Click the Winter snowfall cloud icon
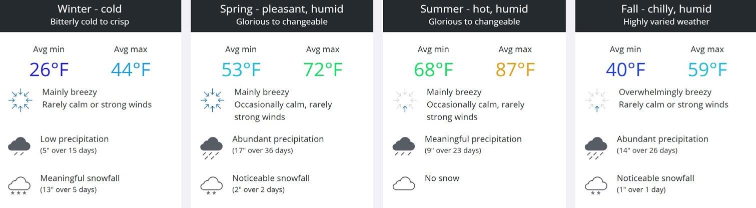The height and width of the screenshot is (208, 756). tap(20, 185)
